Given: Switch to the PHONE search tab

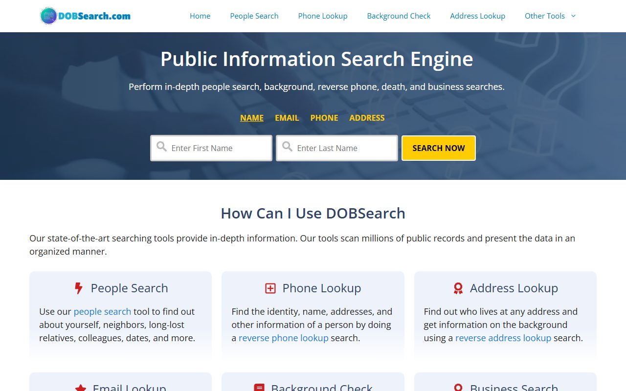Looking at the screenshot, I should [324, 118].
